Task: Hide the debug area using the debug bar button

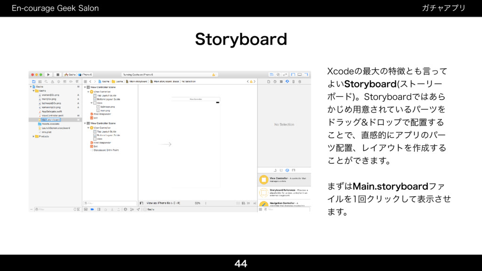Action: coord(86,209)
